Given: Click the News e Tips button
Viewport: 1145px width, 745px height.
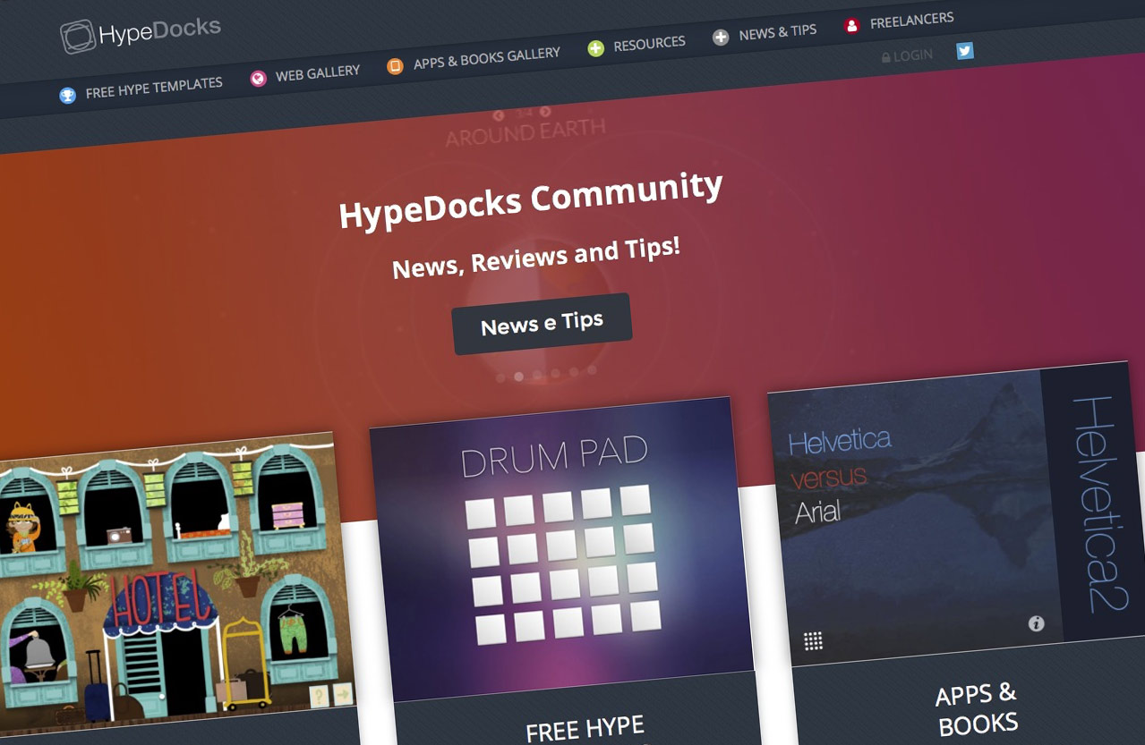Looking at the screenshot, I should point(542,324).
